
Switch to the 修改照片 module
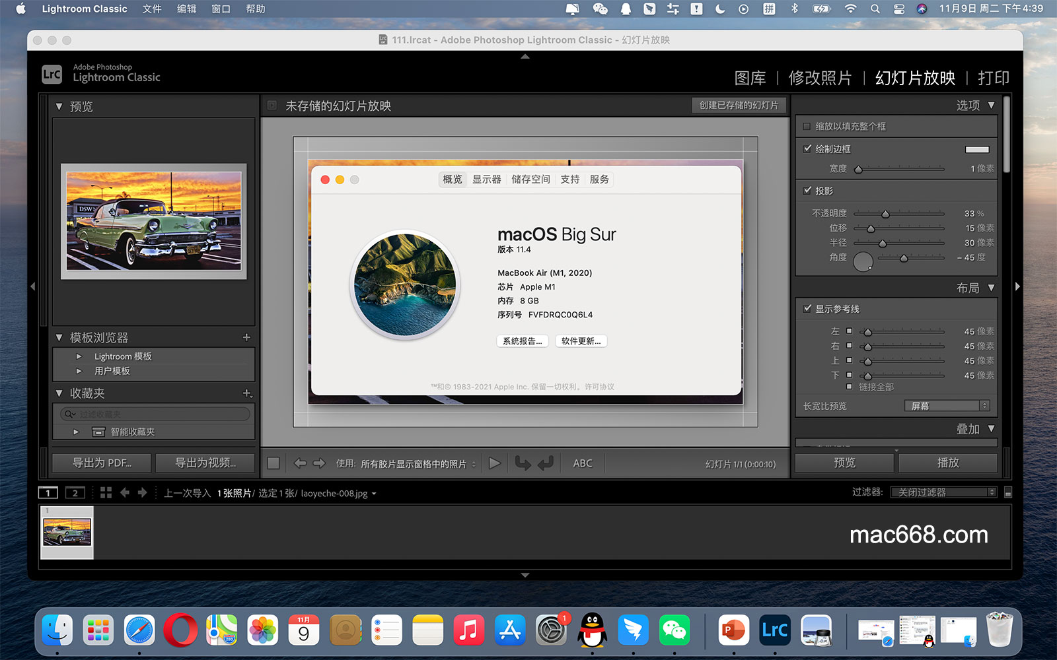point(820,78)
